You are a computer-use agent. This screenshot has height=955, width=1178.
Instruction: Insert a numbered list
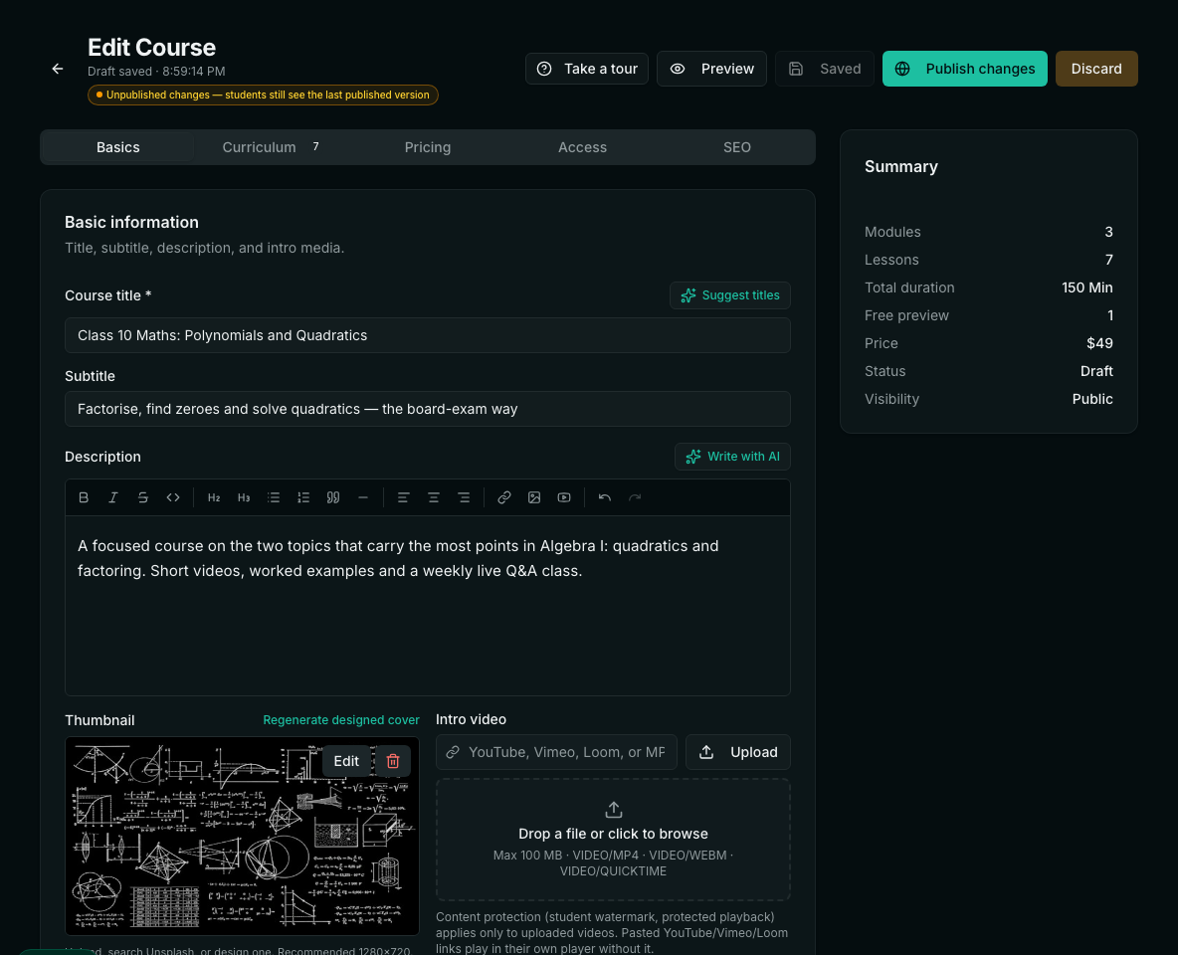click(x=303, y=497)
